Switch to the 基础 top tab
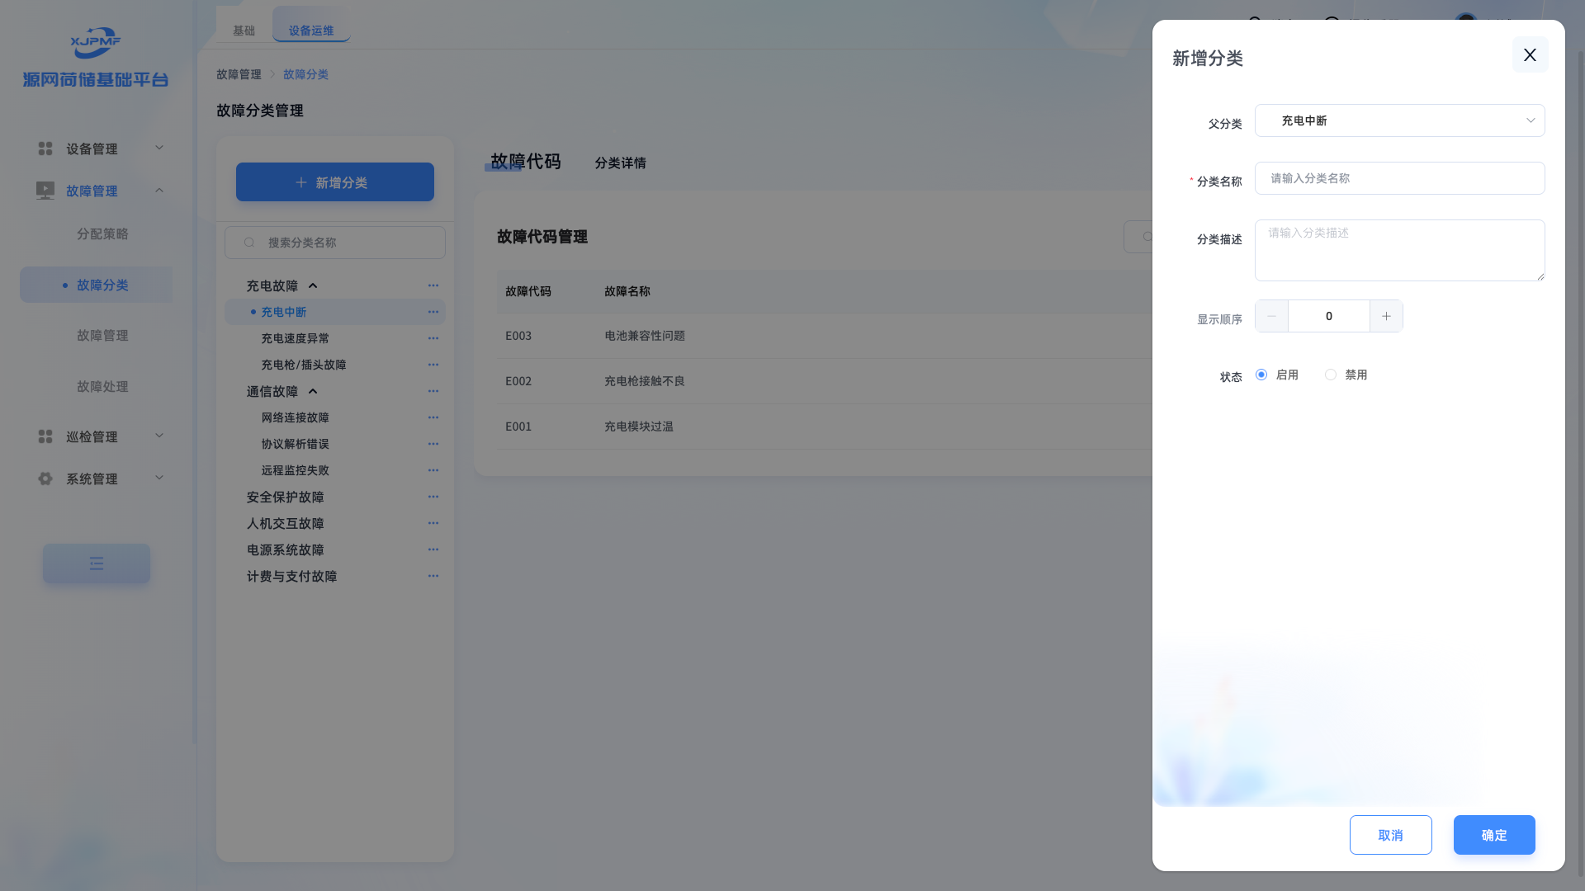The image size is (1585, 891). 244,31
